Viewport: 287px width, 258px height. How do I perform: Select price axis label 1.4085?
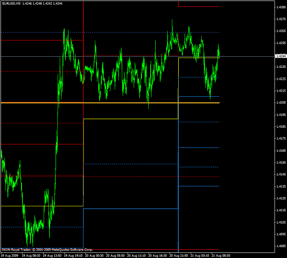[x=281, y=246]
